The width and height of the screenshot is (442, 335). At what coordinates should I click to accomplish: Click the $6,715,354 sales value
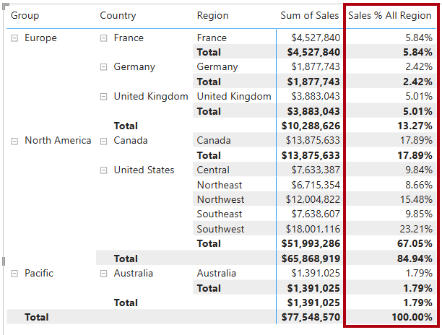coord(316,185)
